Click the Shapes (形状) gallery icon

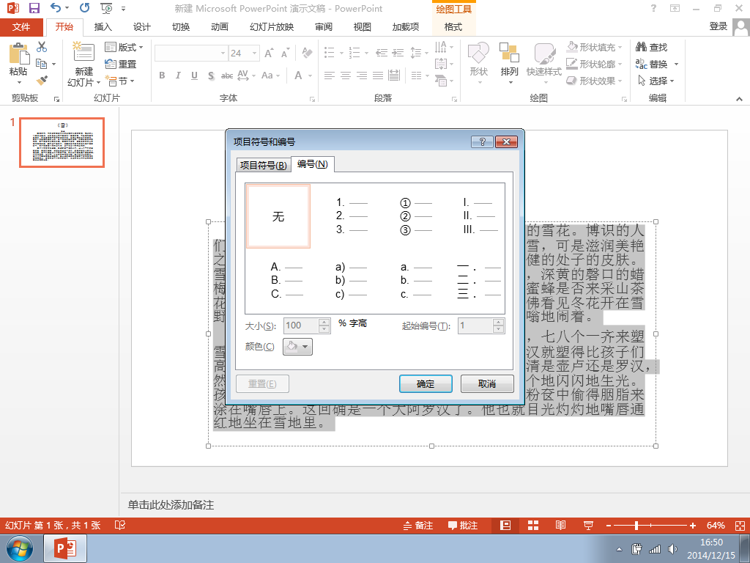(x=478, y=53)
